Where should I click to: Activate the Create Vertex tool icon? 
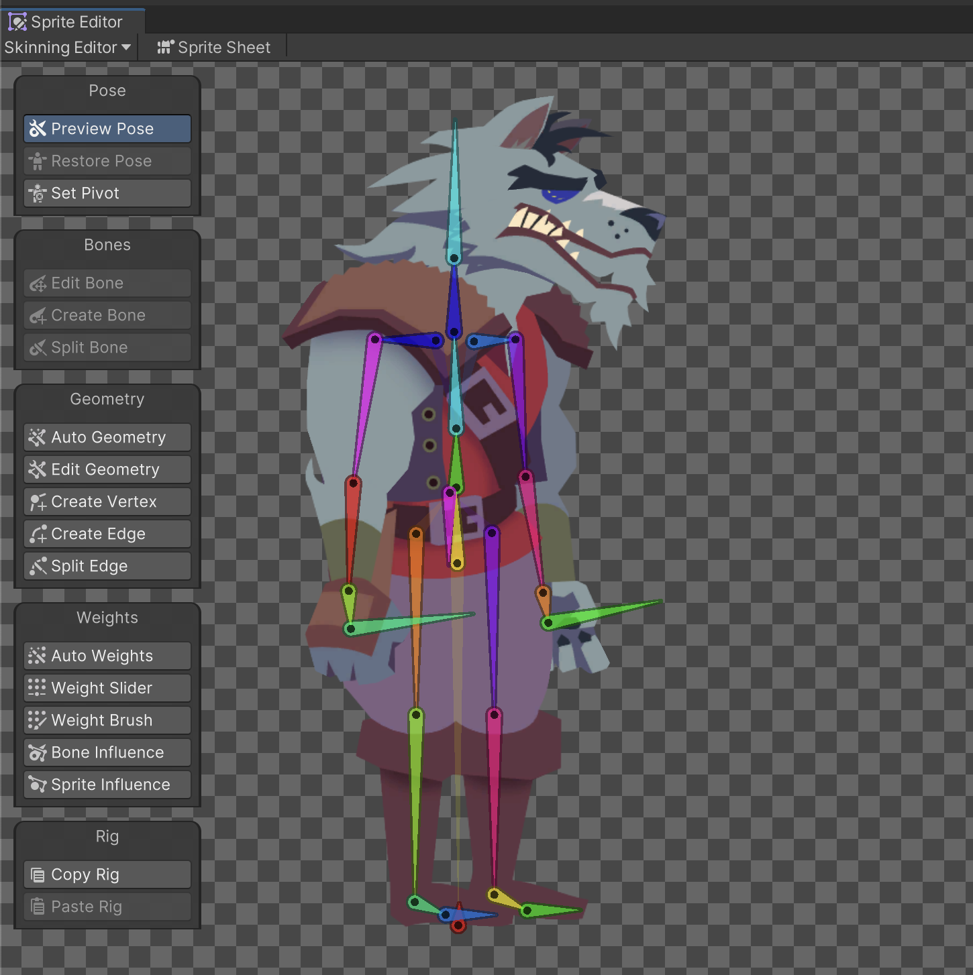tap(38, 502)
